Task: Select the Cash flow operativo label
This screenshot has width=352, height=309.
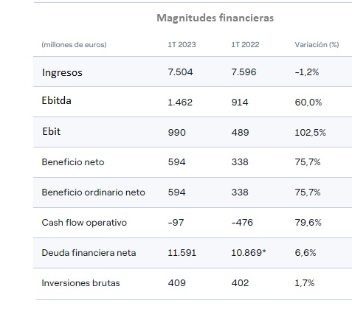Action: click(x=84, y=223)
